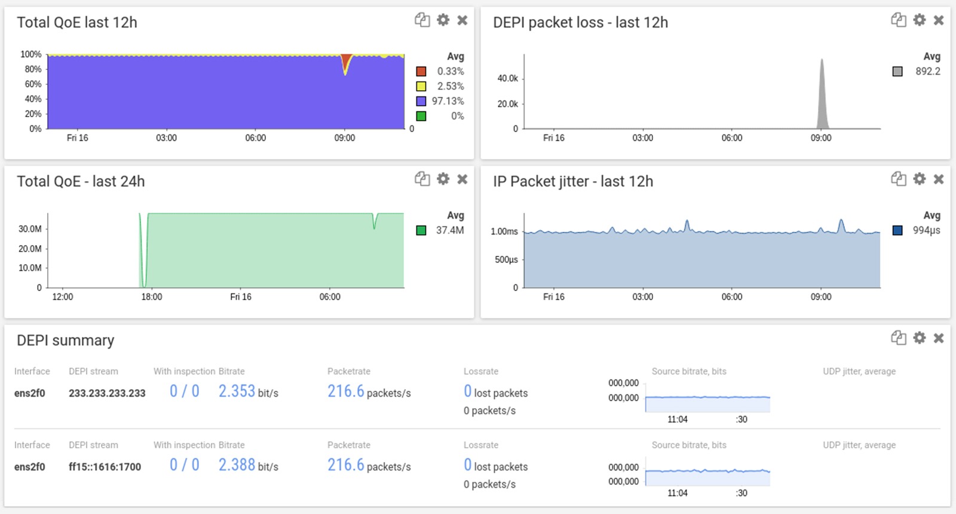Open DEPI stream 233.233.233.233
This screenshot has width=956, height=514.
click(x=107, y=393)
